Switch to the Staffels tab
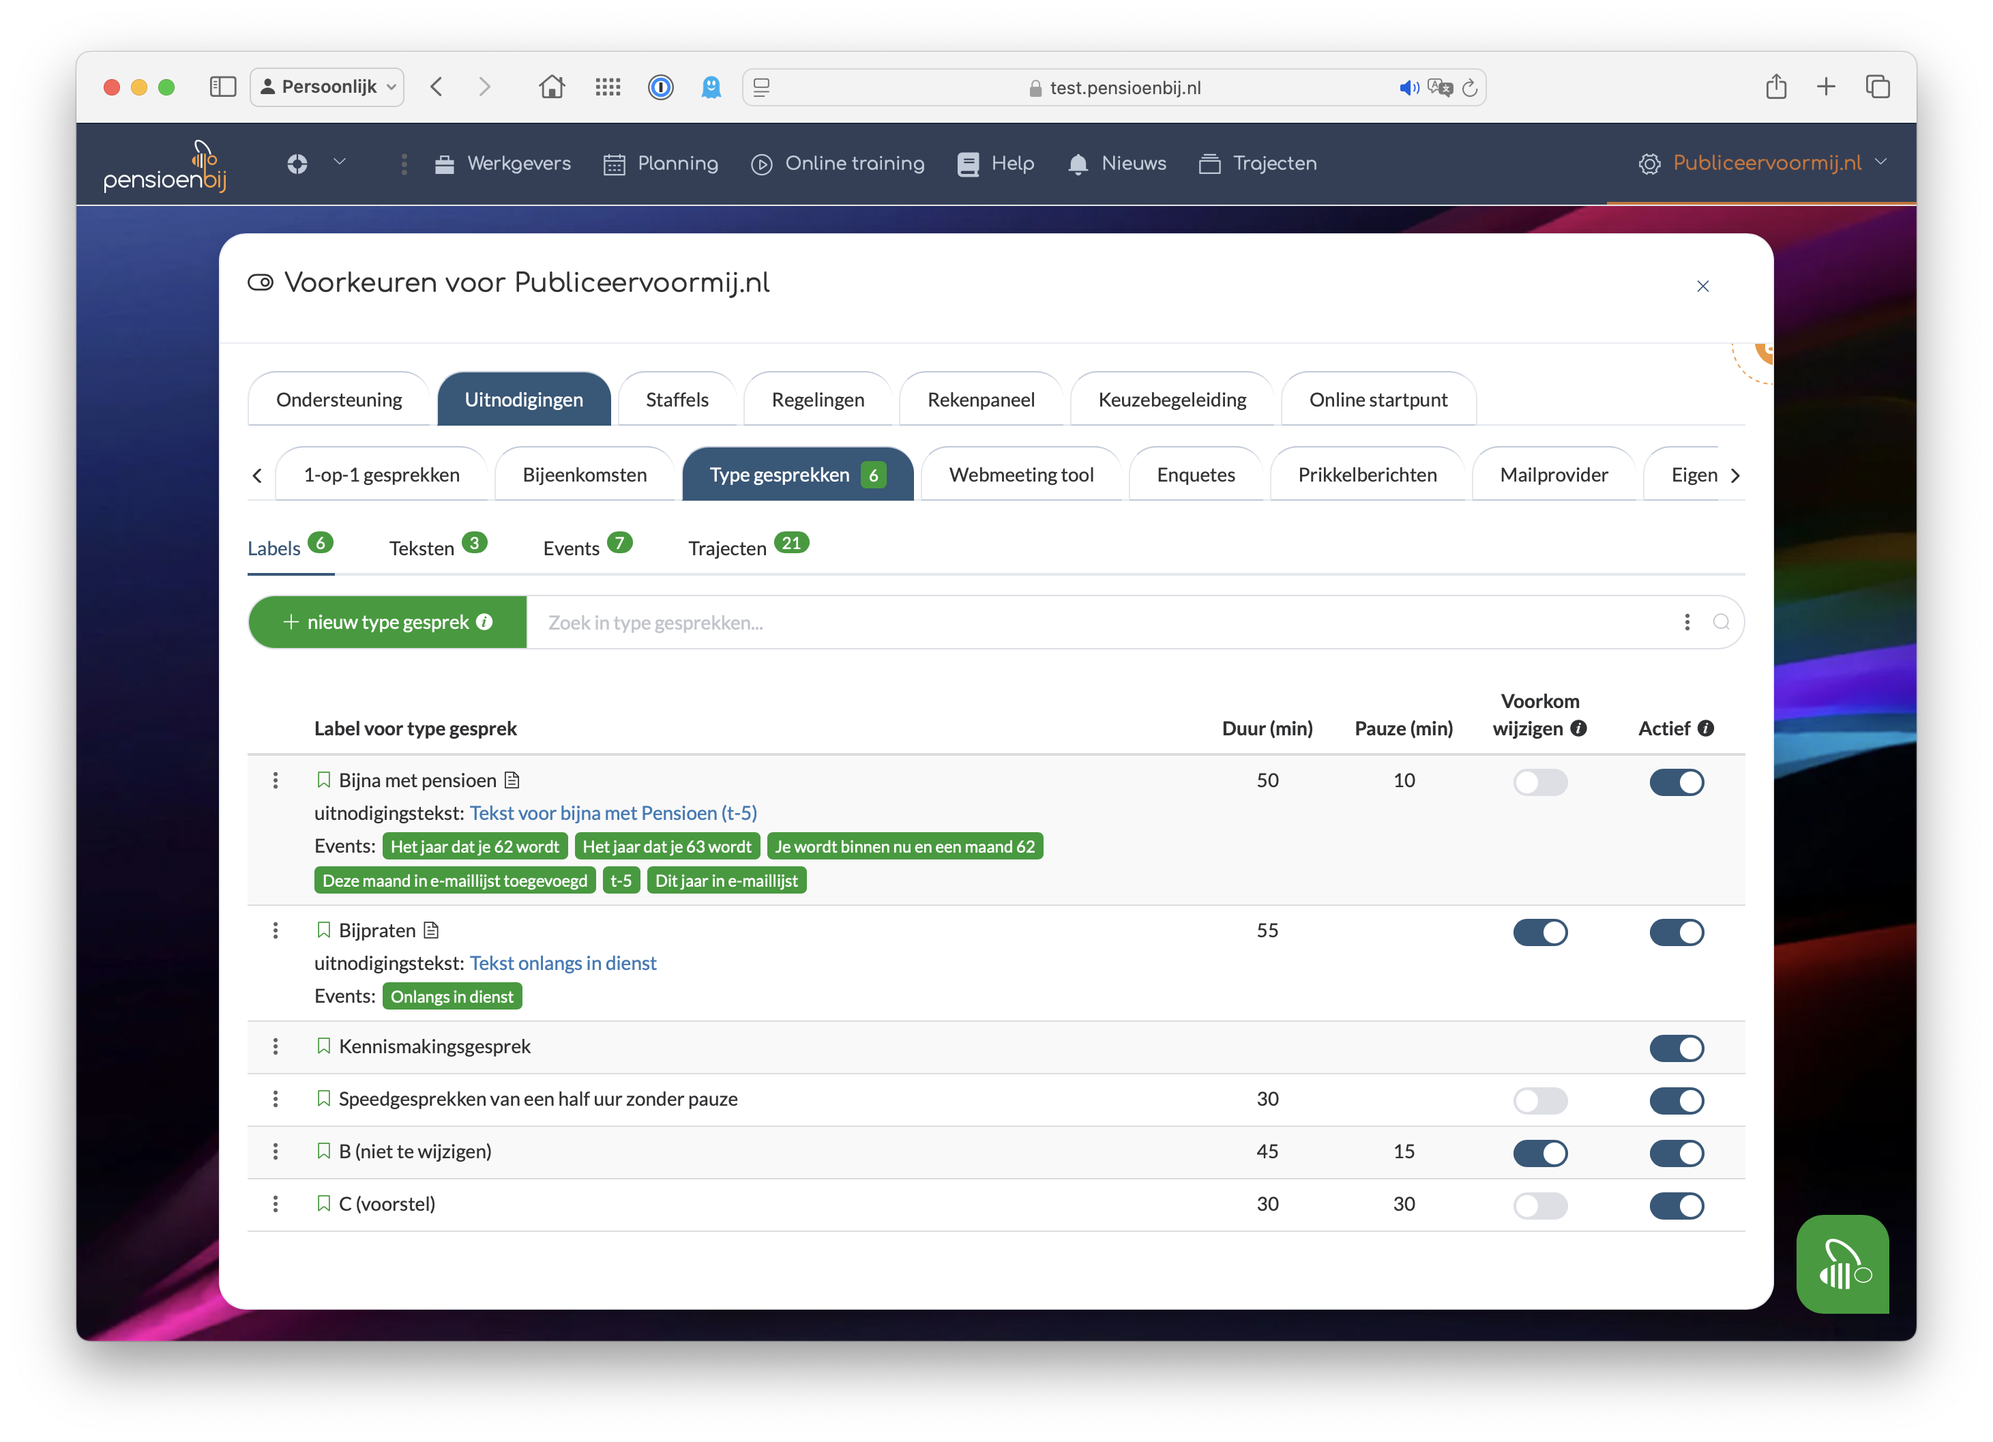 click(677, 400)
